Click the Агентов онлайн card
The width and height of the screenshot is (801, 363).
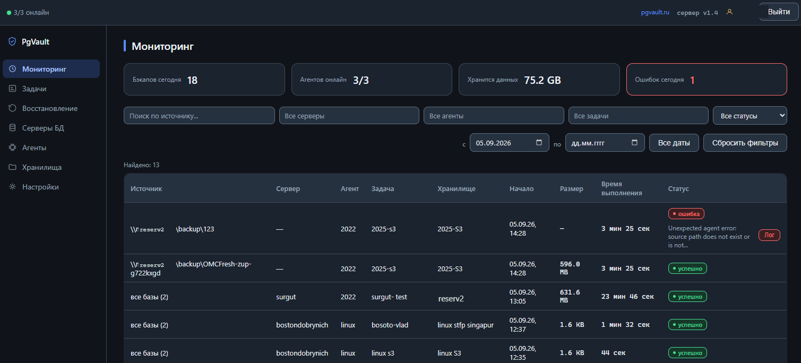click(372, 80)
